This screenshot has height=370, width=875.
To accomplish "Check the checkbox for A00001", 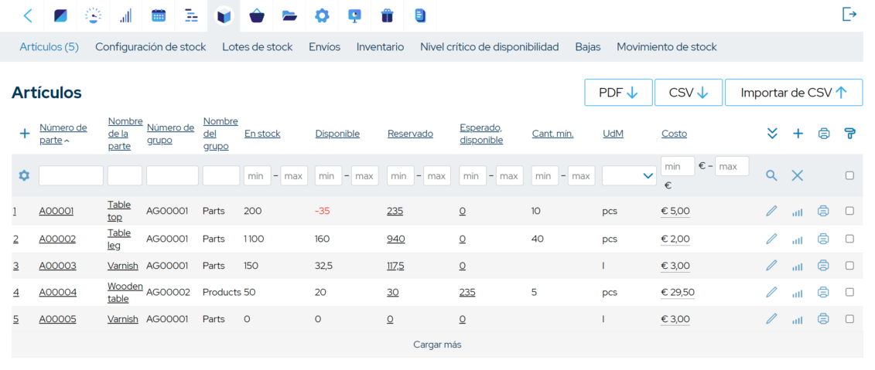I will coord(849,211).
